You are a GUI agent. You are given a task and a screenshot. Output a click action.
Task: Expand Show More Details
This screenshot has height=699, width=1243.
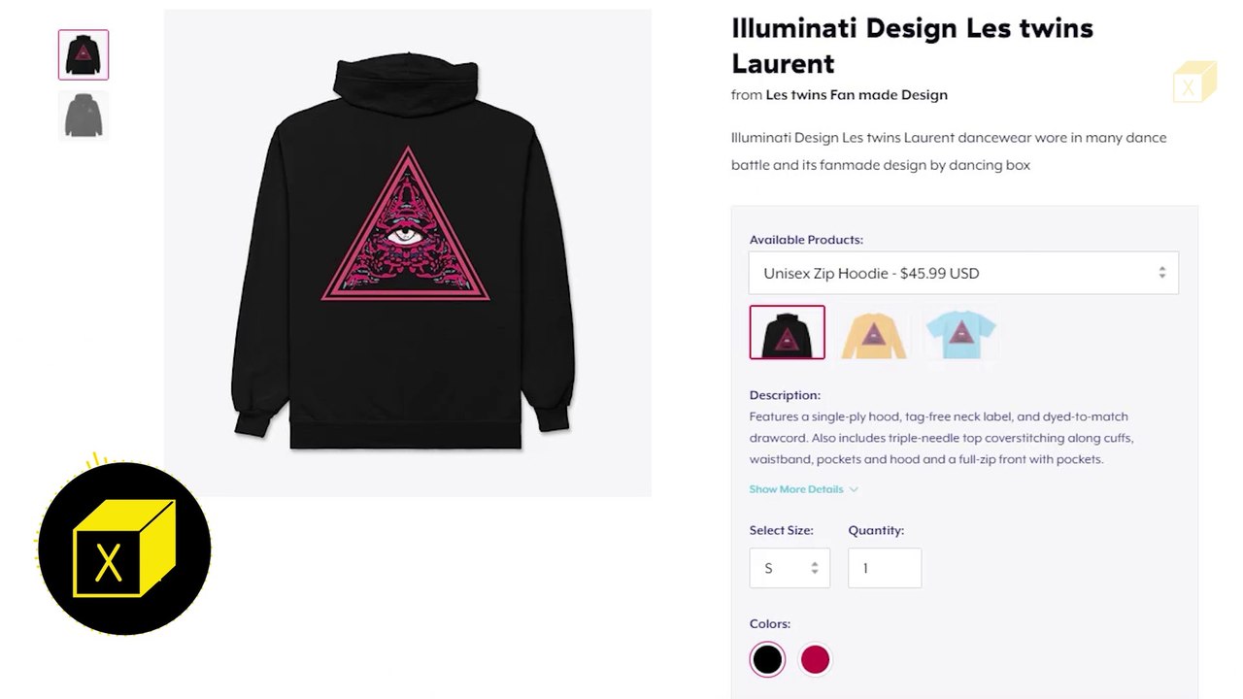tap(796, 489)
